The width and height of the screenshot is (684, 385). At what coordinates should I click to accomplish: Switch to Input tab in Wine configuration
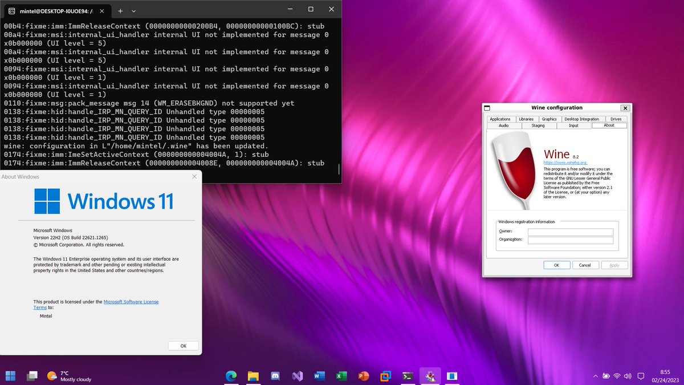point(573,125)
